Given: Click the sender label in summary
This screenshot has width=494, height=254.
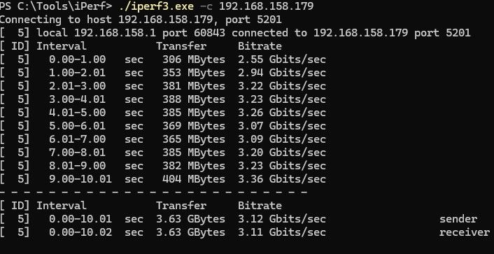Looking at the screenshot, I should 458,219.
